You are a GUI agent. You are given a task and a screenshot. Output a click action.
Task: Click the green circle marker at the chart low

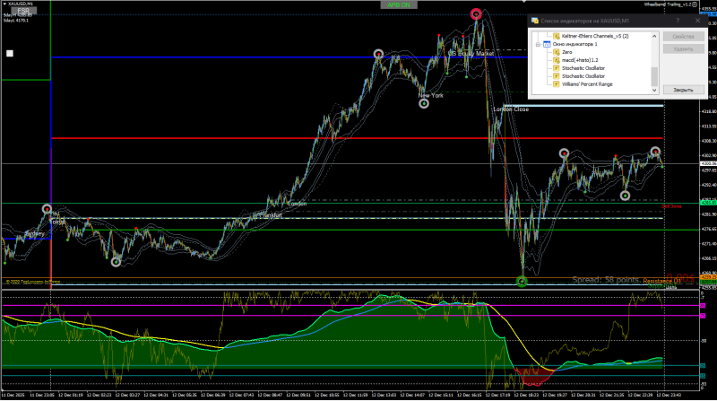tap(522, 282)
